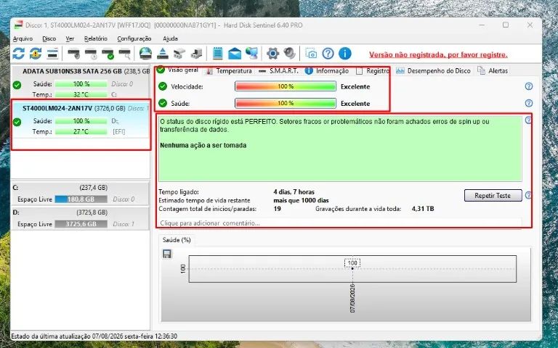Click the '4,31 TB' lifetime writes value
Screen dimensions: 558x348
click(x=423, y=209)
